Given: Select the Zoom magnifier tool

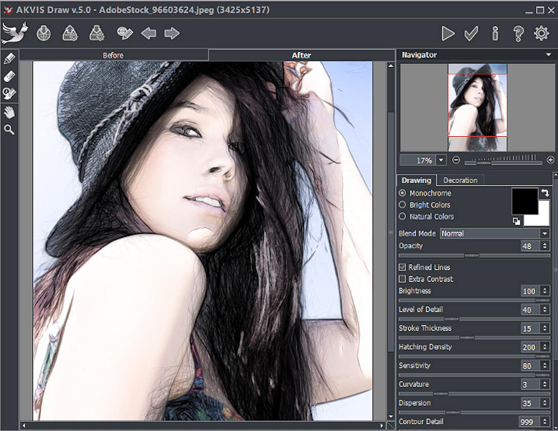Looking at the screenshot, I should 9,130.
